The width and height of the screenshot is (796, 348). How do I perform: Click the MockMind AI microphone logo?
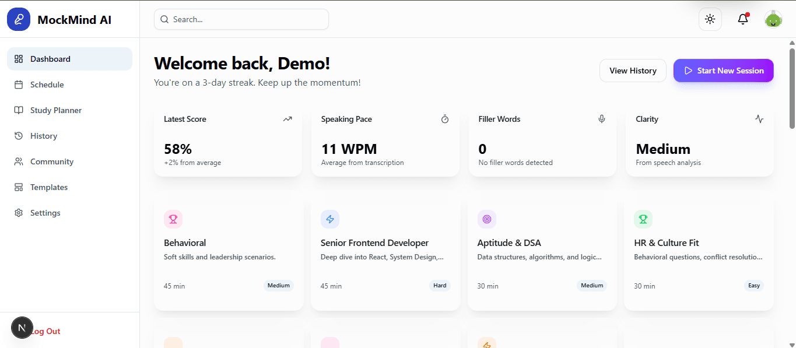pos(19,19)
